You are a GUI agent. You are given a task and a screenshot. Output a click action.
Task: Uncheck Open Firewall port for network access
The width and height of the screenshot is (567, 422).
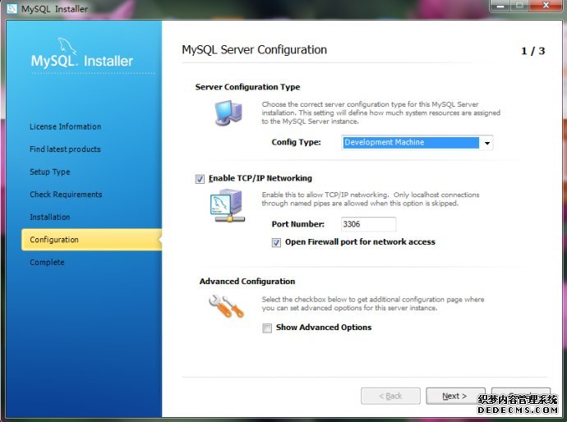click(276, 242)
